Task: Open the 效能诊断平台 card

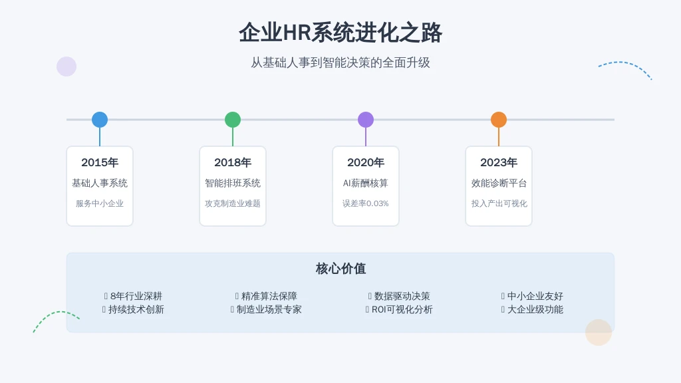Action: coord(499,183)
